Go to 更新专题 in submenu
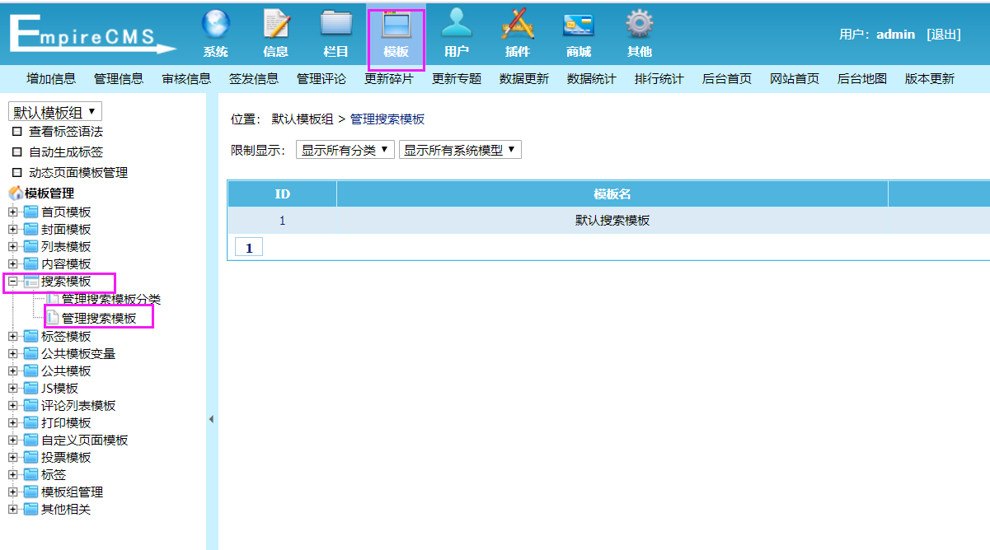The image size is (990, 550). [457, 79]
